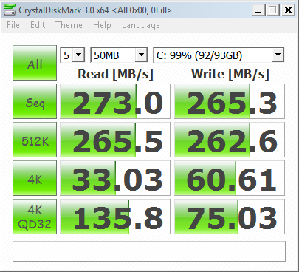The width and height of the screenshot is (299, 272).
Task: Close the CrystalDiskMark window
Action: pyautogui.click(x=288, y=10)
